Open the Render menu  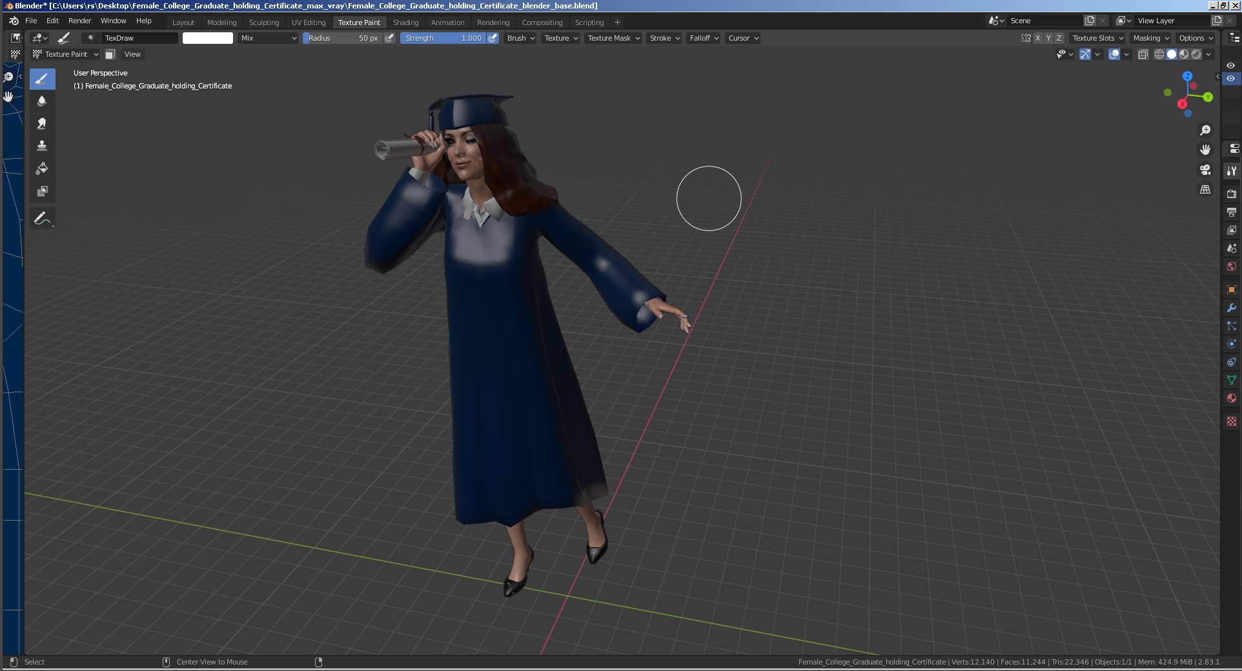(80, 21)
